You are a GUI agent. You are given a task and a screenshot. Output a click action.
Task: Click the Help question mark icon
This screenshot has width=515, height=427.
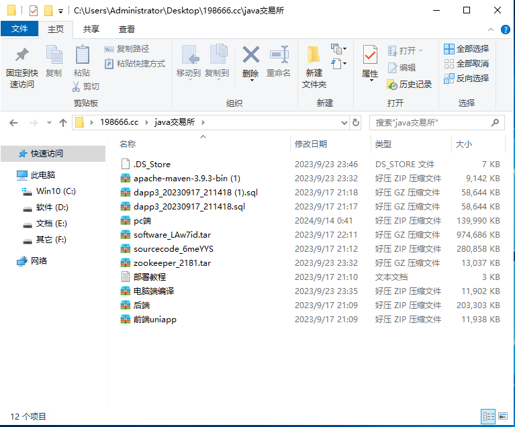click(506, 30)
